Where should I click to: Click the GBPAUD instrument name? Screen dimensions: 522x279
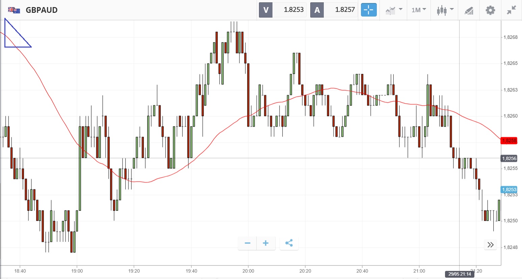tap(42, 10)
